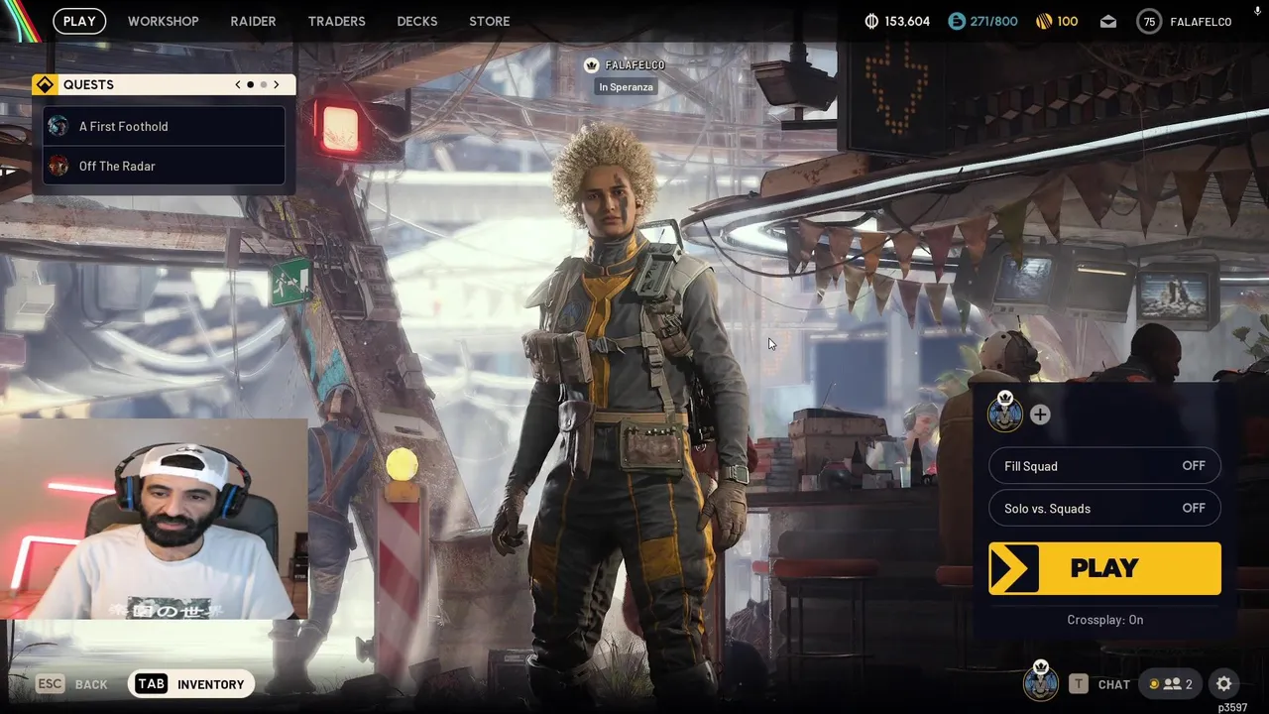
Task: Open the CHAT button
Action: [x=1098, y=684]
